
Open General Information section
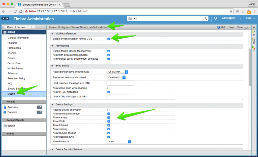(18, 38)
